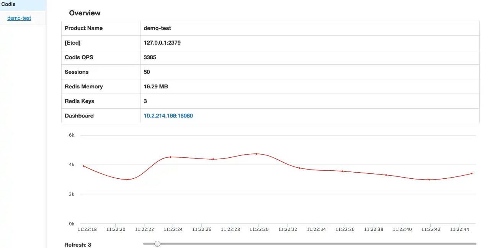Open dashboard address 10.2.214.166:18080

tap(168, 116)
